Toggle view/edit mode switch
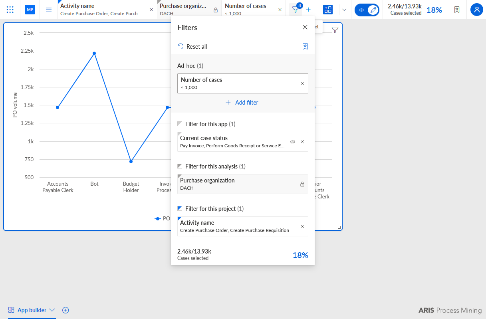486x319 pixels. pos(367,10)
